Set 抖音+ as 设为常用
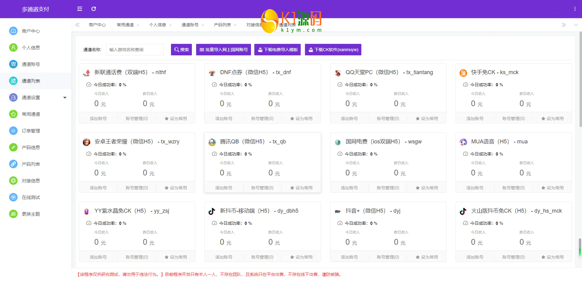 point(427,257)
